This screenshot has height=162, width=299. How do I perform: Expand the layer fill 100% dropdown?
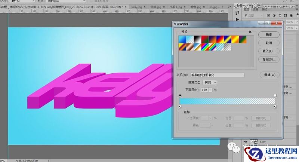(296, 28)
